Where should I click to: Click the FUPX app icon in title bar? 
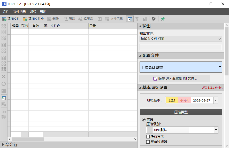pyautogui.click(x=4, y=4)
